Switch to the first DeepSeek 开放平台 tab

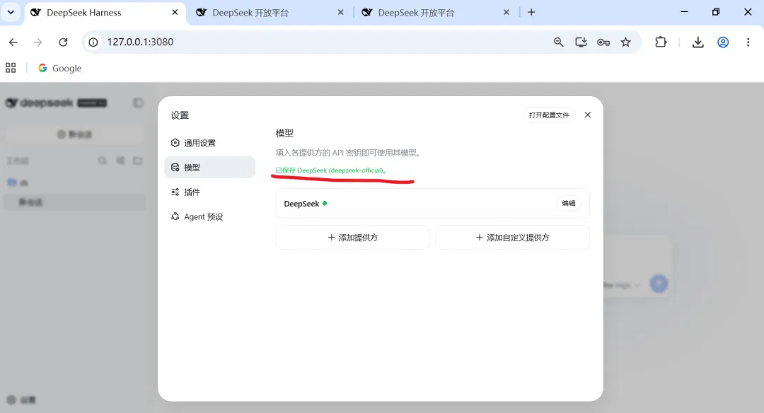(269, 13)
